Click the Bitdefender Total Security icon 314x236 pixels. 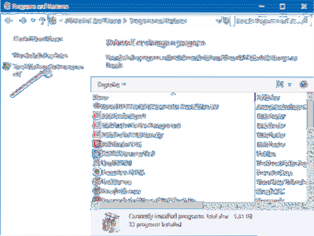pos(97,134)
